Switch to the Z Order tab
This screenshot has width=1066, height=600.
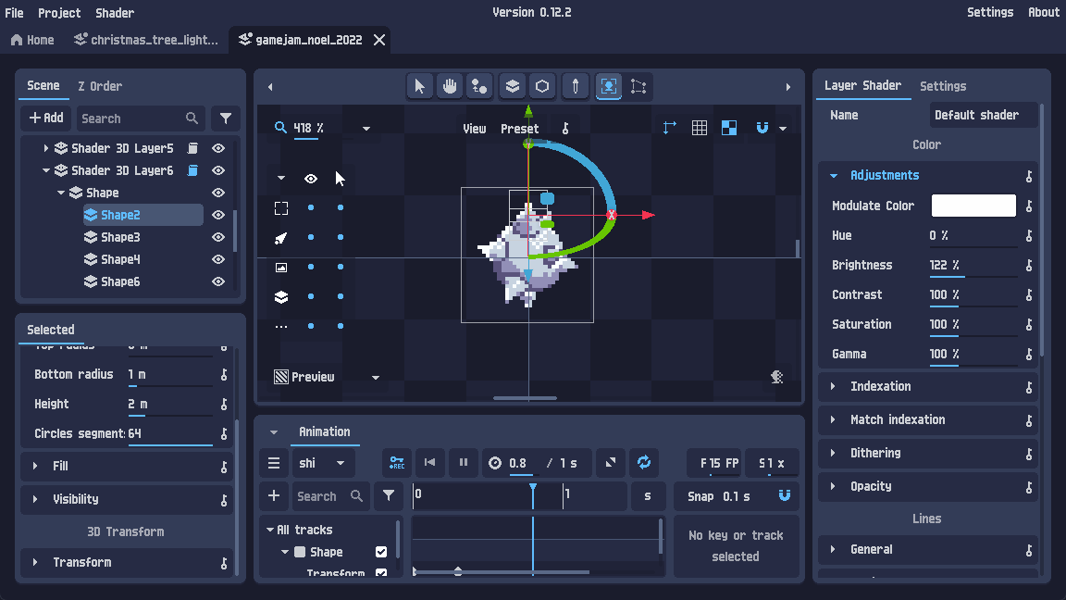click(x=100, y=86)
